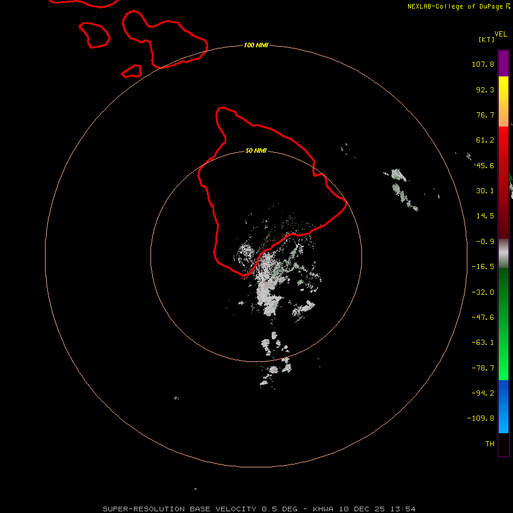Click the 45.6 velocity scale value
Image resolution: width=513 pixels, height=513 pixels.
[485, 165]
